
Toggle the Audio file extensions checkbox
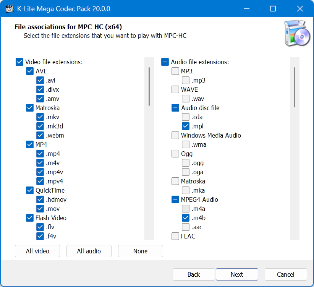tap(165, 62)
